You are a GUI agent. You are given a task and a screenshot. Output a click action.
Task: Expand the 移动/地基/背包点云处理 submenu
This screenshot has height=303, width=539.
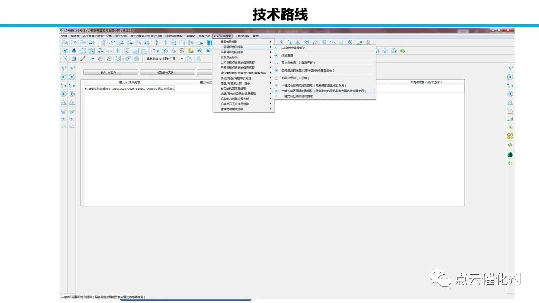(x=243, y=78)
